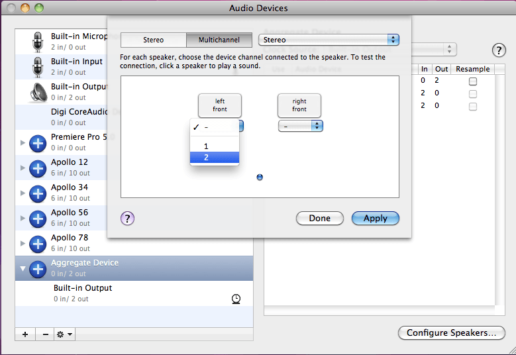Open the Stereo configuration dropdown

click(329, 40)
